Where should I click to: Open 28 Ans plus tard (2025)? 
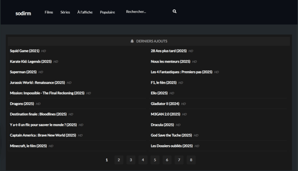click(169, 51)
